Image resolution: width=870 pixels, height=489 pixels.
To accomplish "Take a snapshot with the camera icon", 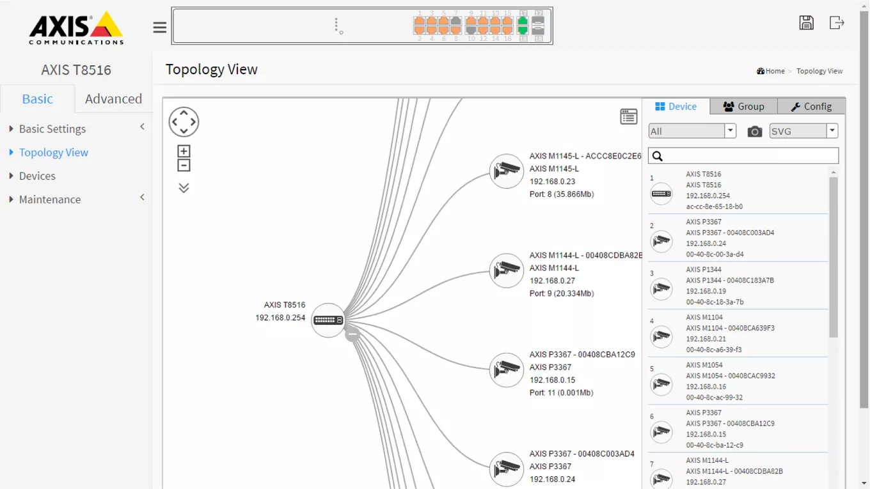I will click(x=755, y=132).
